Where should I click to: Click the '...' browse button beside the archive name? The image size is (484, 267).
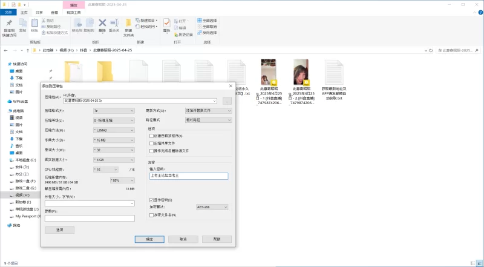tap(227, 101)
